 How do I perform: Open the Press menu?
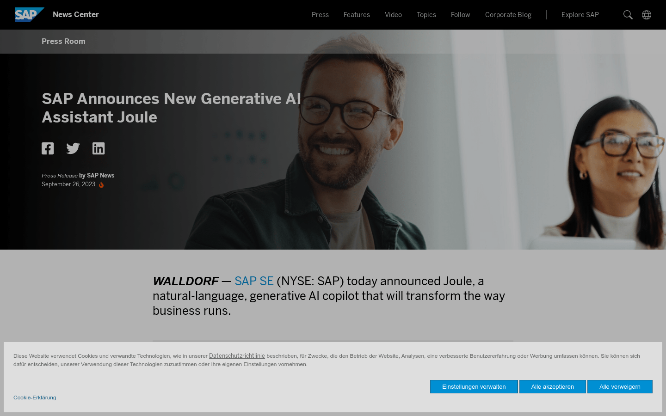click(x=320, y=15)
